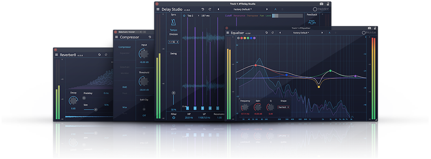Click the Decay knob in Reverber8

73,101
